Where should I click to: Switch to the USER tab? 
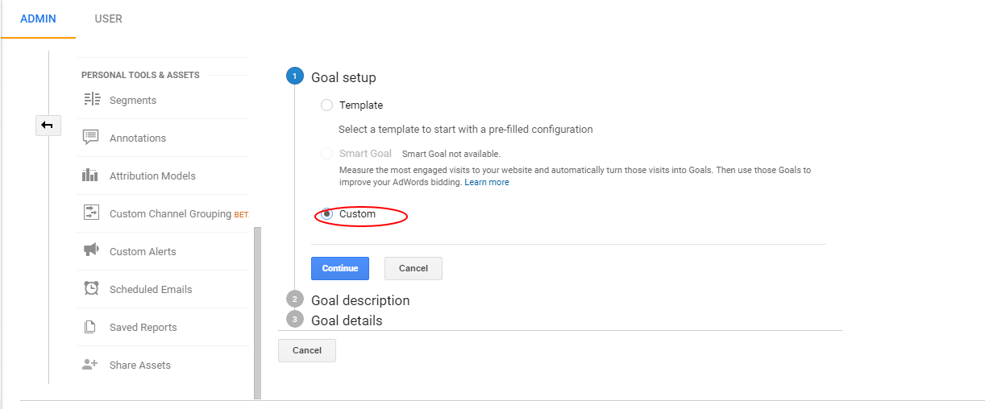[x=109, y=19]
